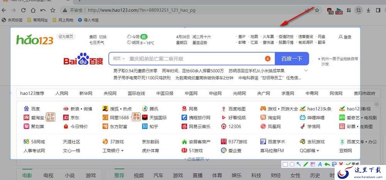Image resolution: width=386 pixels, height=180 pixels.
Task: Undo last annotation with green arrow
Action: 327,164
